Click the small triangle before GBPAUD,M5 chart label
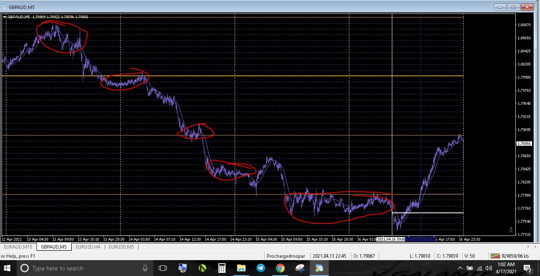This screenshot has height=276, width=540. tap(4, 17)
